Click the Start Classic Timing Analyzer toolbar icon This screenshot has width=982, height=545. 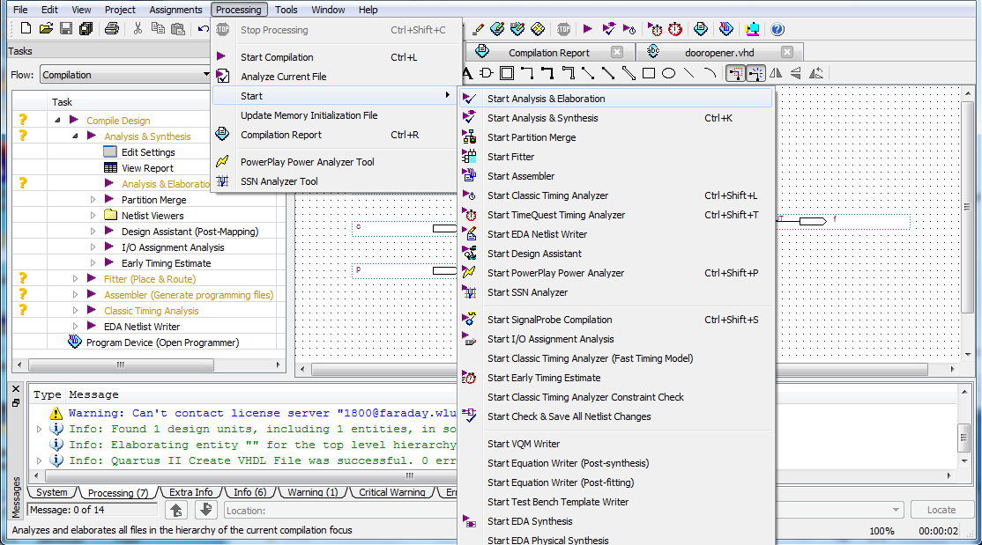pyautogui.click(x=629, y=29)
